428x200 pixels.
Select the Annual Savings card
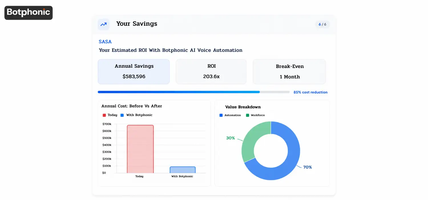click(134, 72)
